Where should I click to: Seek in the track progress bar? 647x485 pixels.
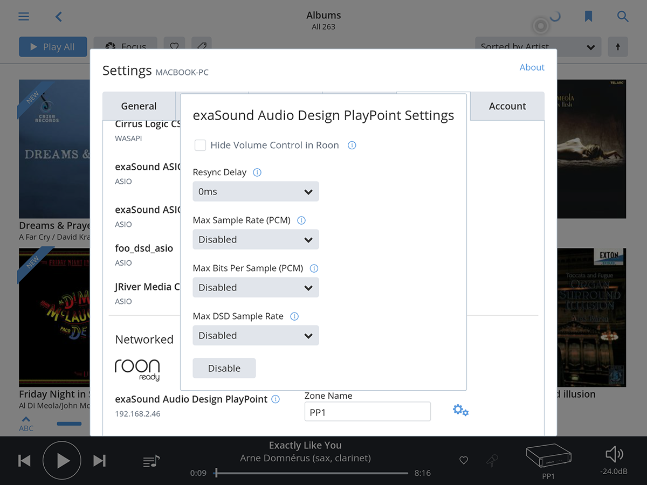[x=312, y=473]
